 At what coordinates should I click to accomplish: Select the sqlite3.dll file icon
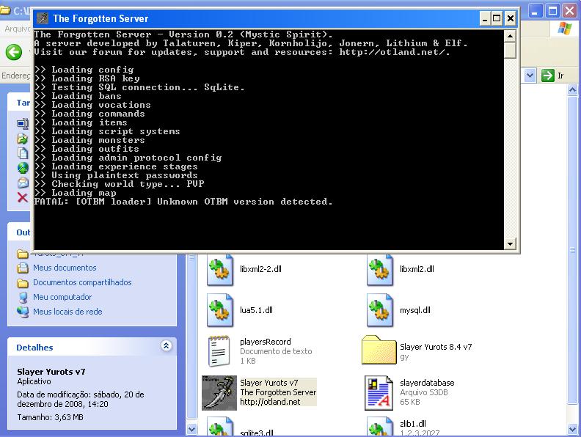click(x=220, y=427)
